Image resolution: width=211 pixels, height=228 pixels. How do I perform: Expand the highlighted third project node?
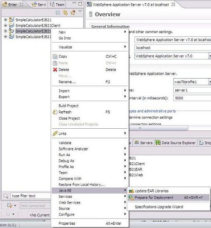click(6, 31)
